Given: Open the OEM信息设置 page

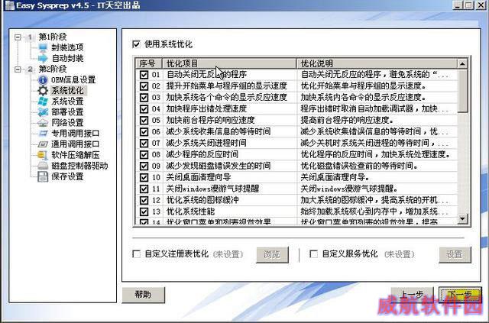Looking at the screenshot, I should pos(73,80).
